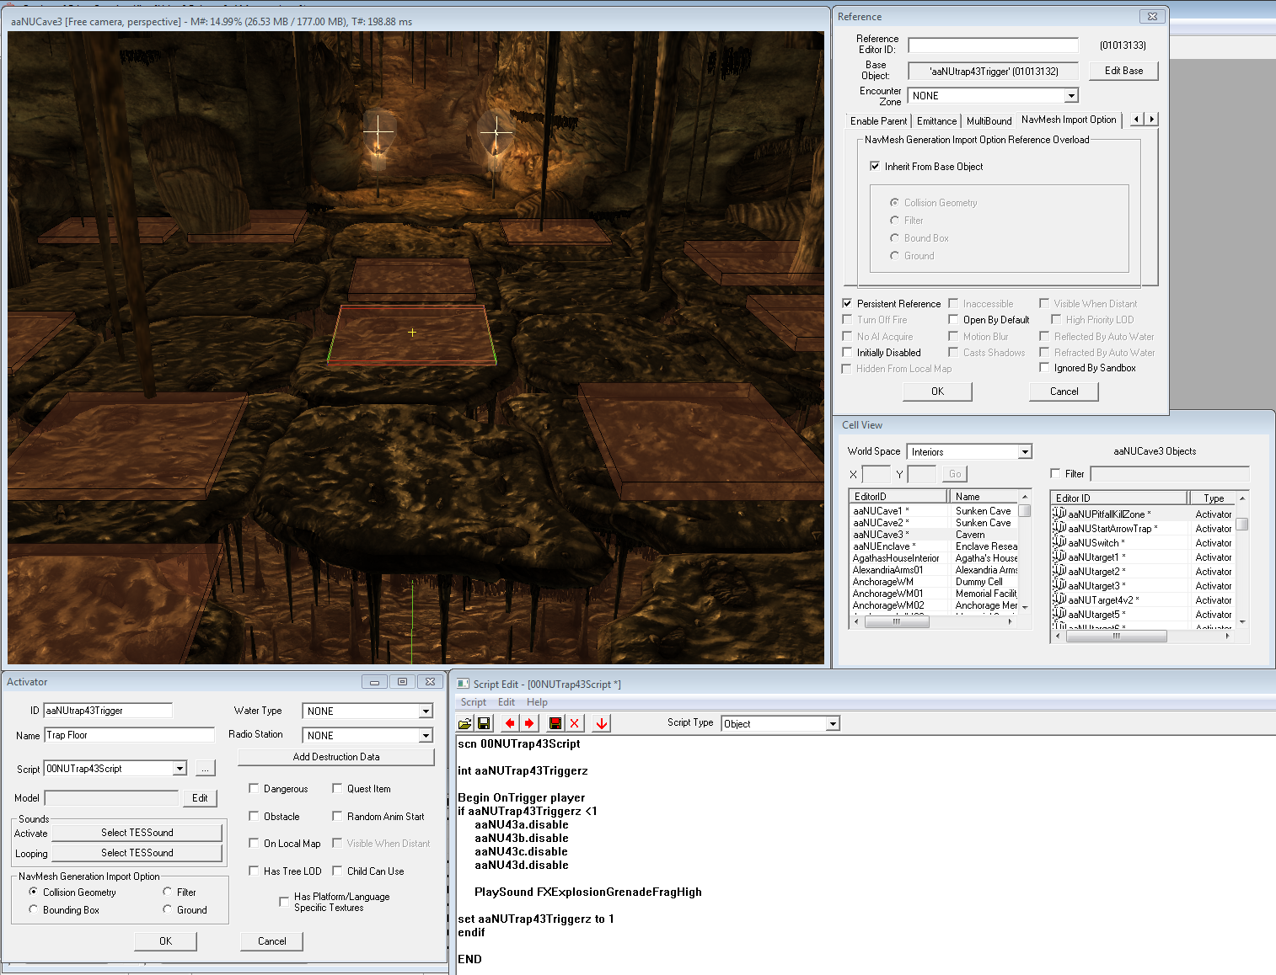Expand the World Space dropdown
1276x975 pixels.
click(1025, 452)
